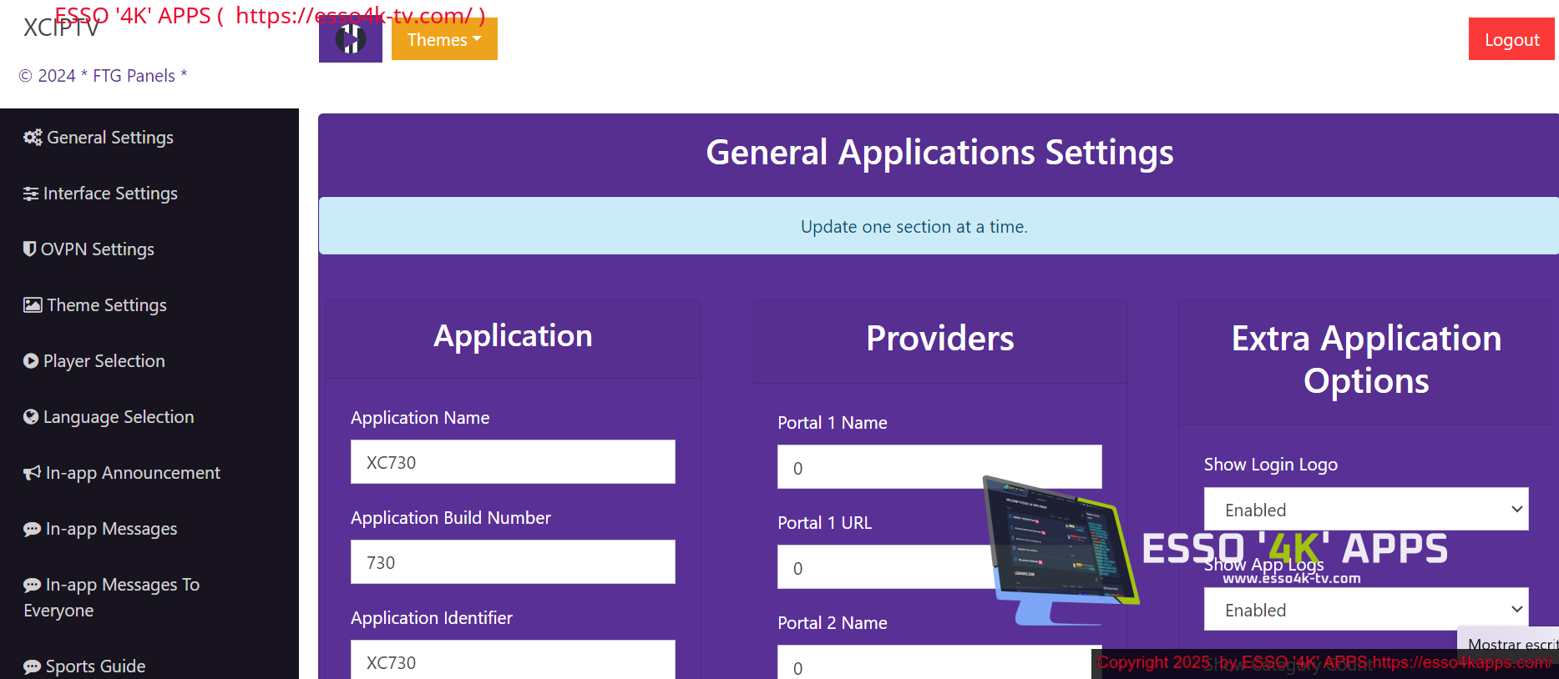Click the purple sidebar toggle logo icon
Screen dimensions: 1559x679
[351, 39]
